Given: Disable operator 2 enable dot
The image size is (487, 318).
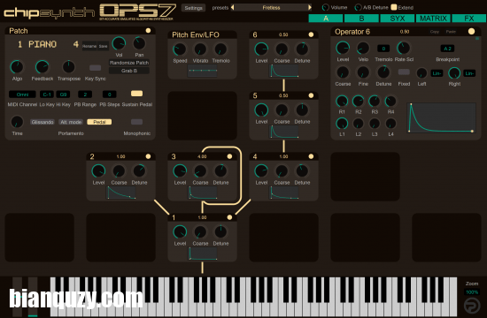Looking at the screenshot, I should click(148, 156).
